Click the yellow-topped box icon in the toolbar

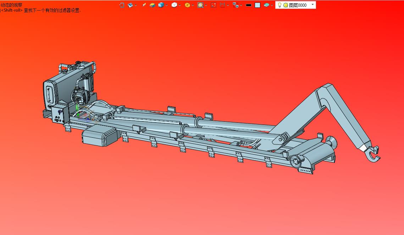pos(152,5)
